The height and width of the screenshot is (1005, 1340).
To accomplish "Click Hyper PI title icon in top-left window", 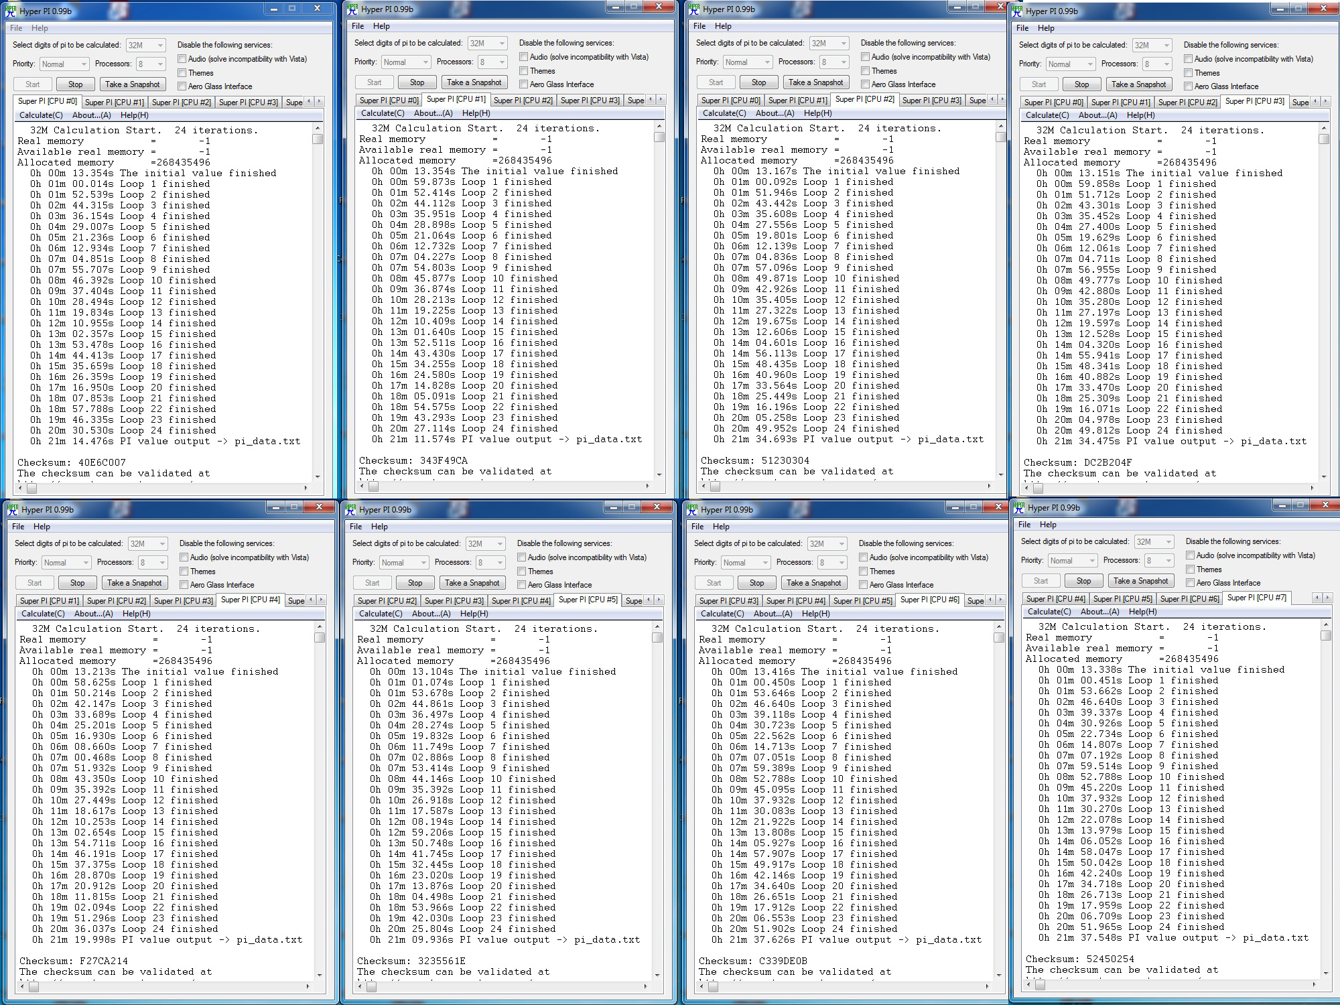I will tap(10, 11).
